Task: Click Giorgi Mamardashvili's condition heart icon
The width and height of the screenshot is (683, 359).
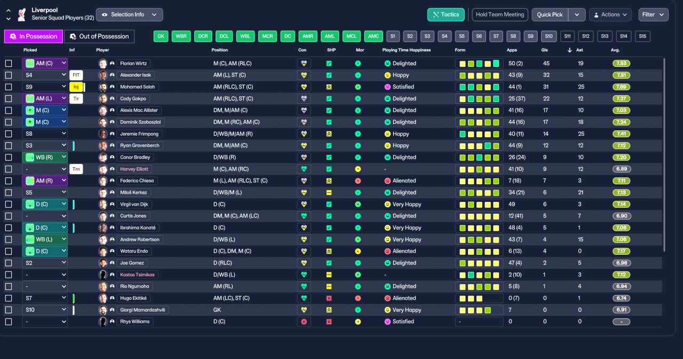Action: pyautogui.click(x=304, y=310)
